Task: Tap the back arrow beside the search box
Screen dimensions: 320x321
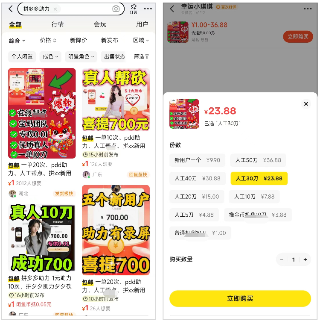Action: [x=11, y=9]
